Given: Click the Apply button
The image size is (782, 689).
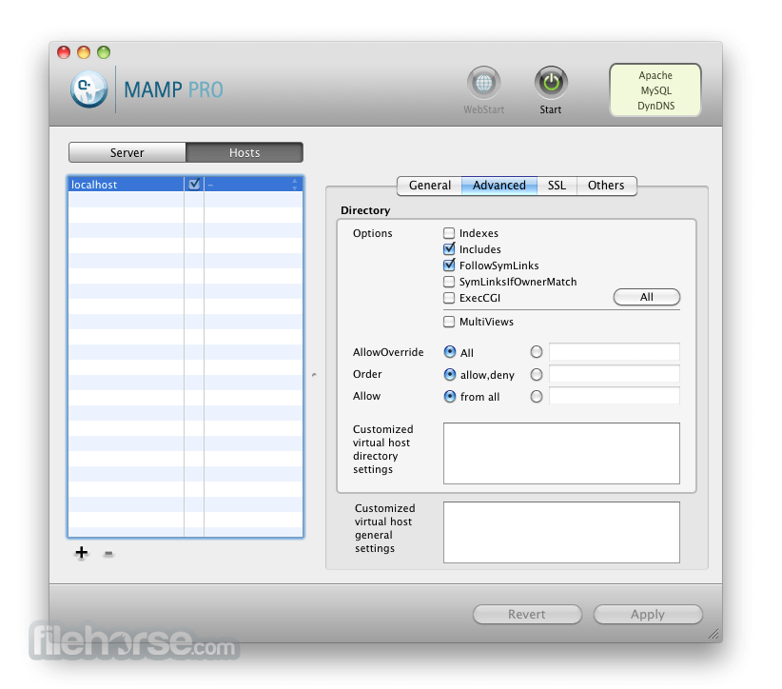Looking at the screenshot, I should tap(647, 614).
